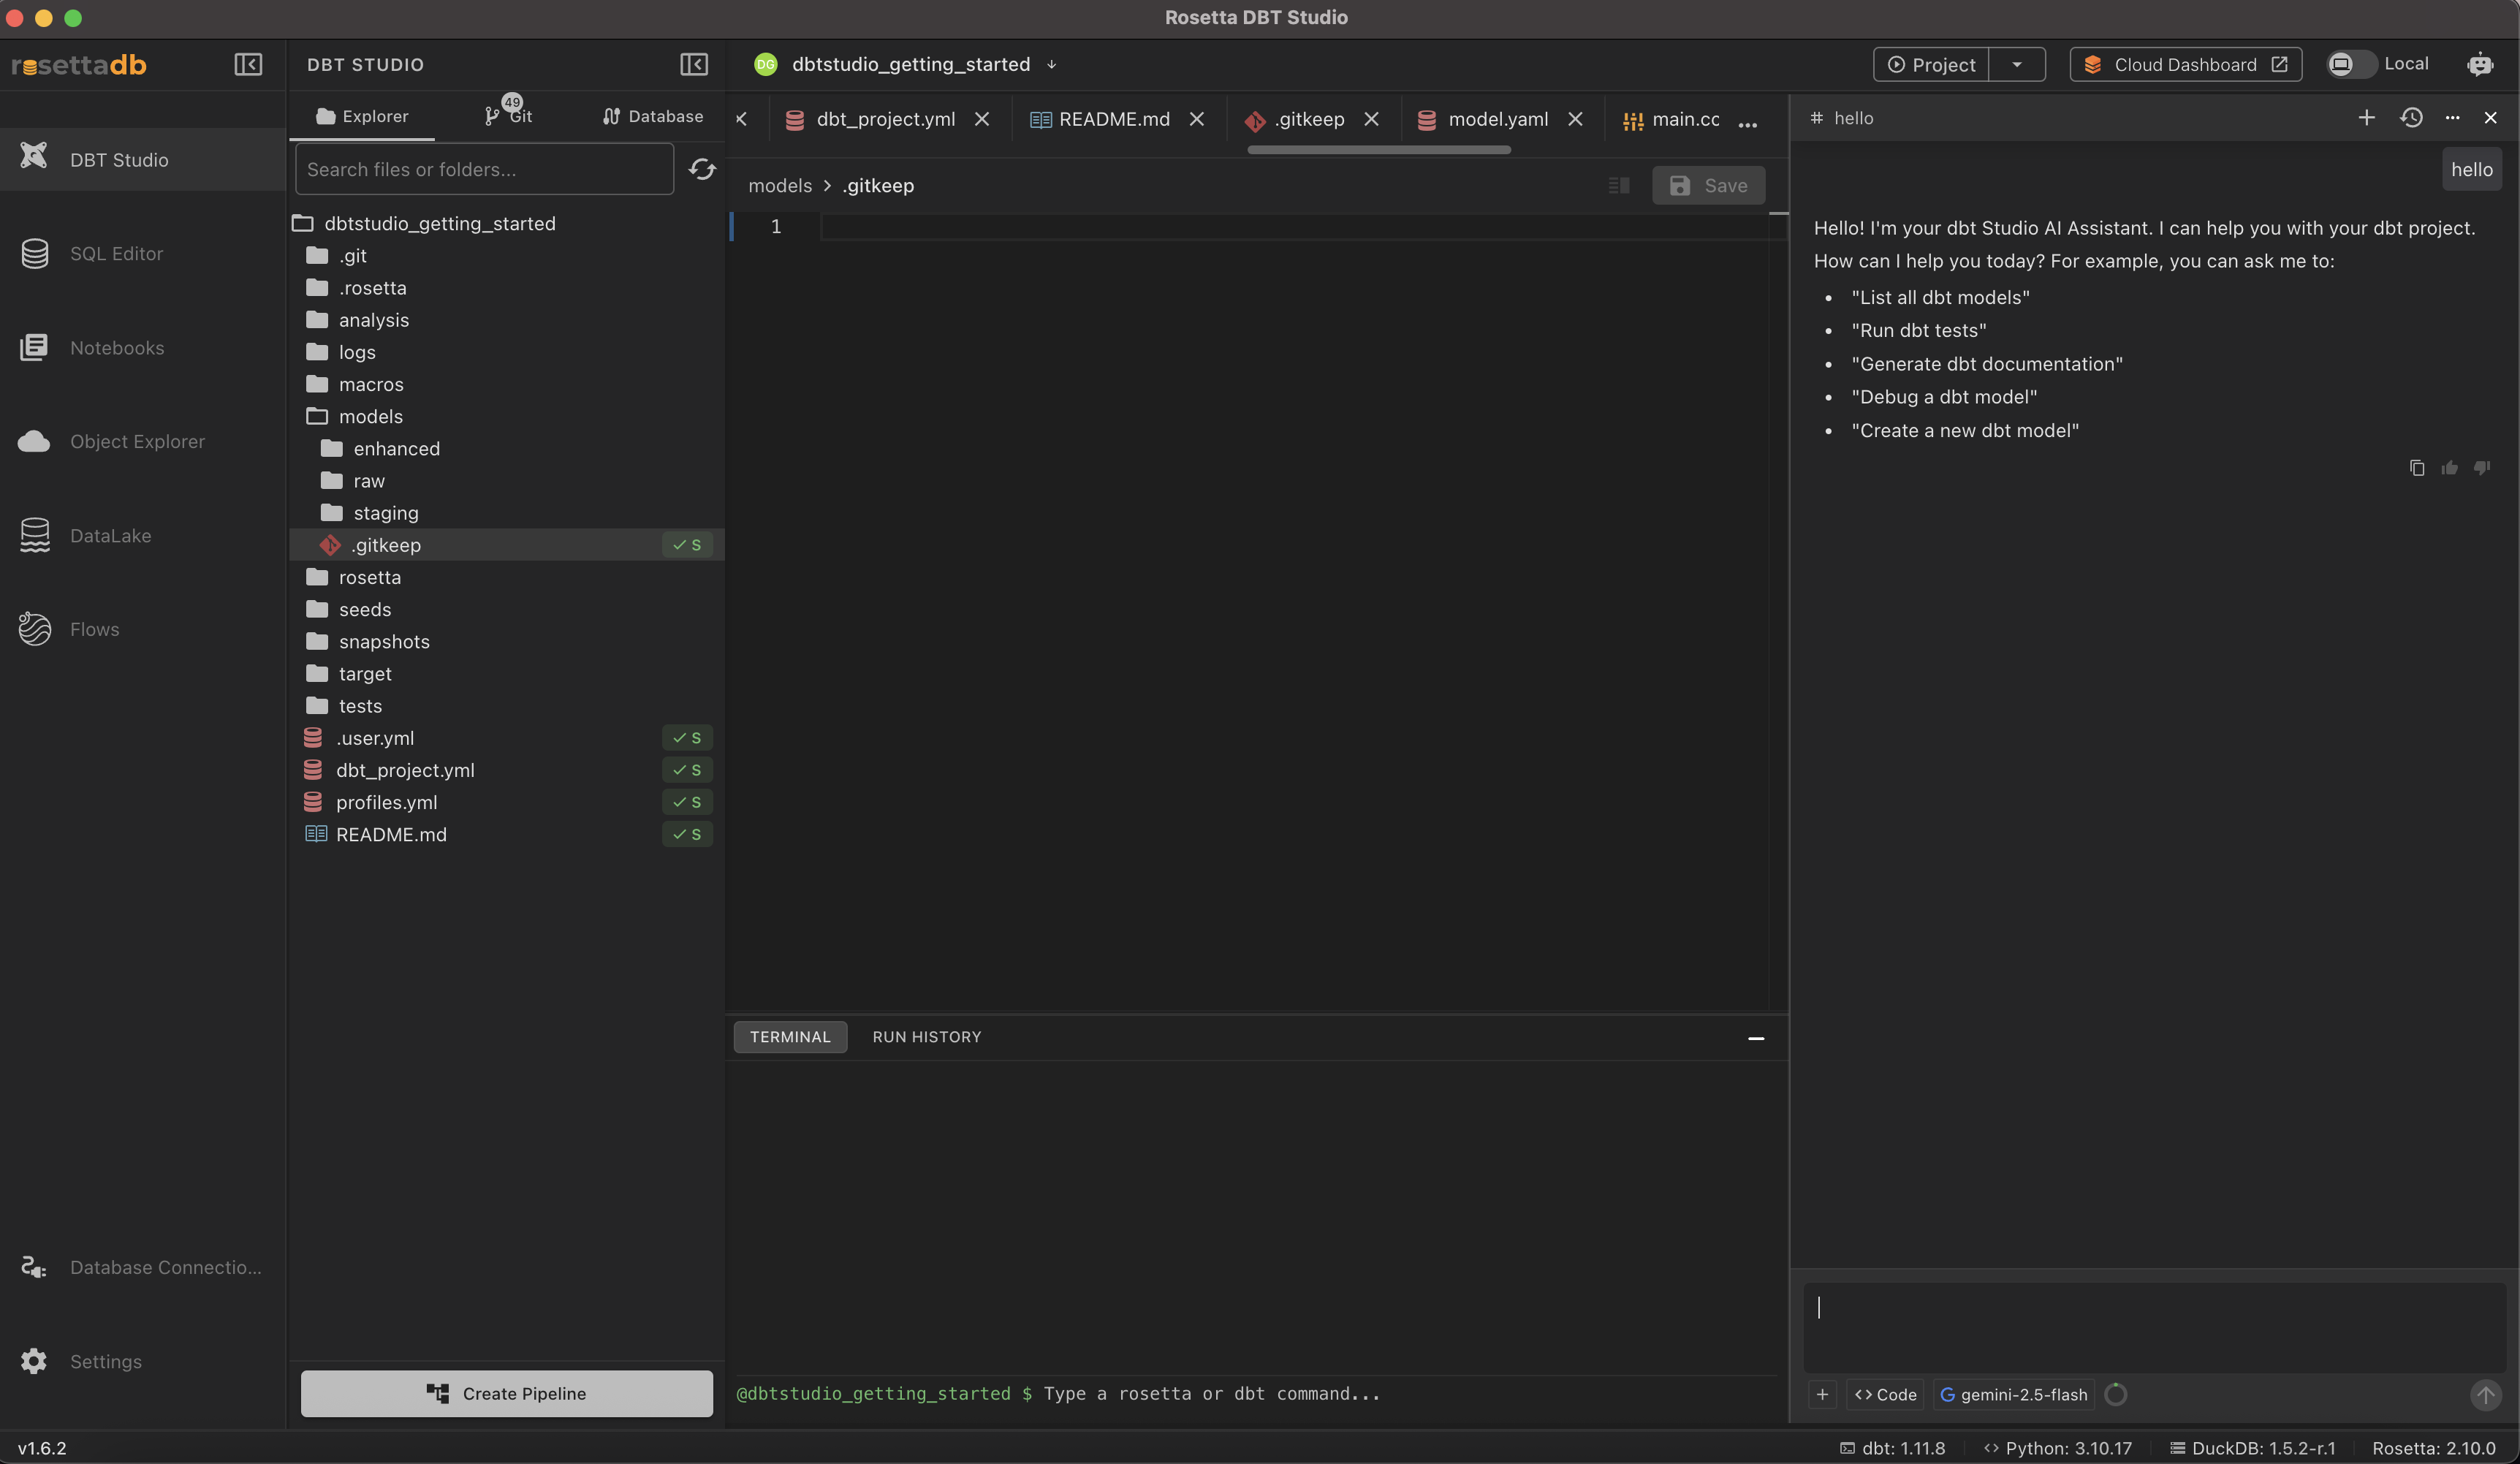This screenshot has height=1464, width=2520.
Task: Click the Project run button
Action: point(1931,64)
